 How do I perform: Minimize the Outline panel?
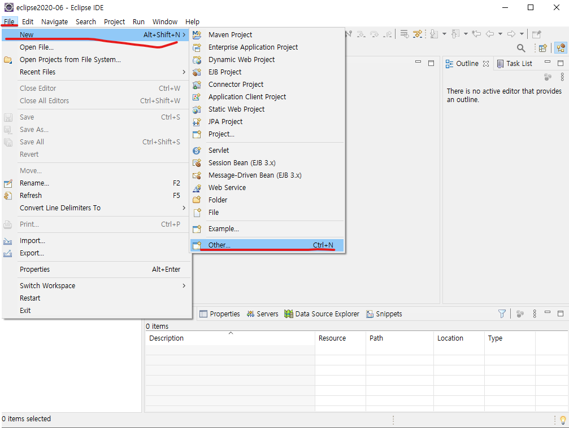pos(548,62)
